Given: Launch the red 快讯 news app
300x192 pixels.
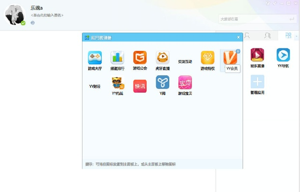Looking at the screenshot, I should click(140, 86).
